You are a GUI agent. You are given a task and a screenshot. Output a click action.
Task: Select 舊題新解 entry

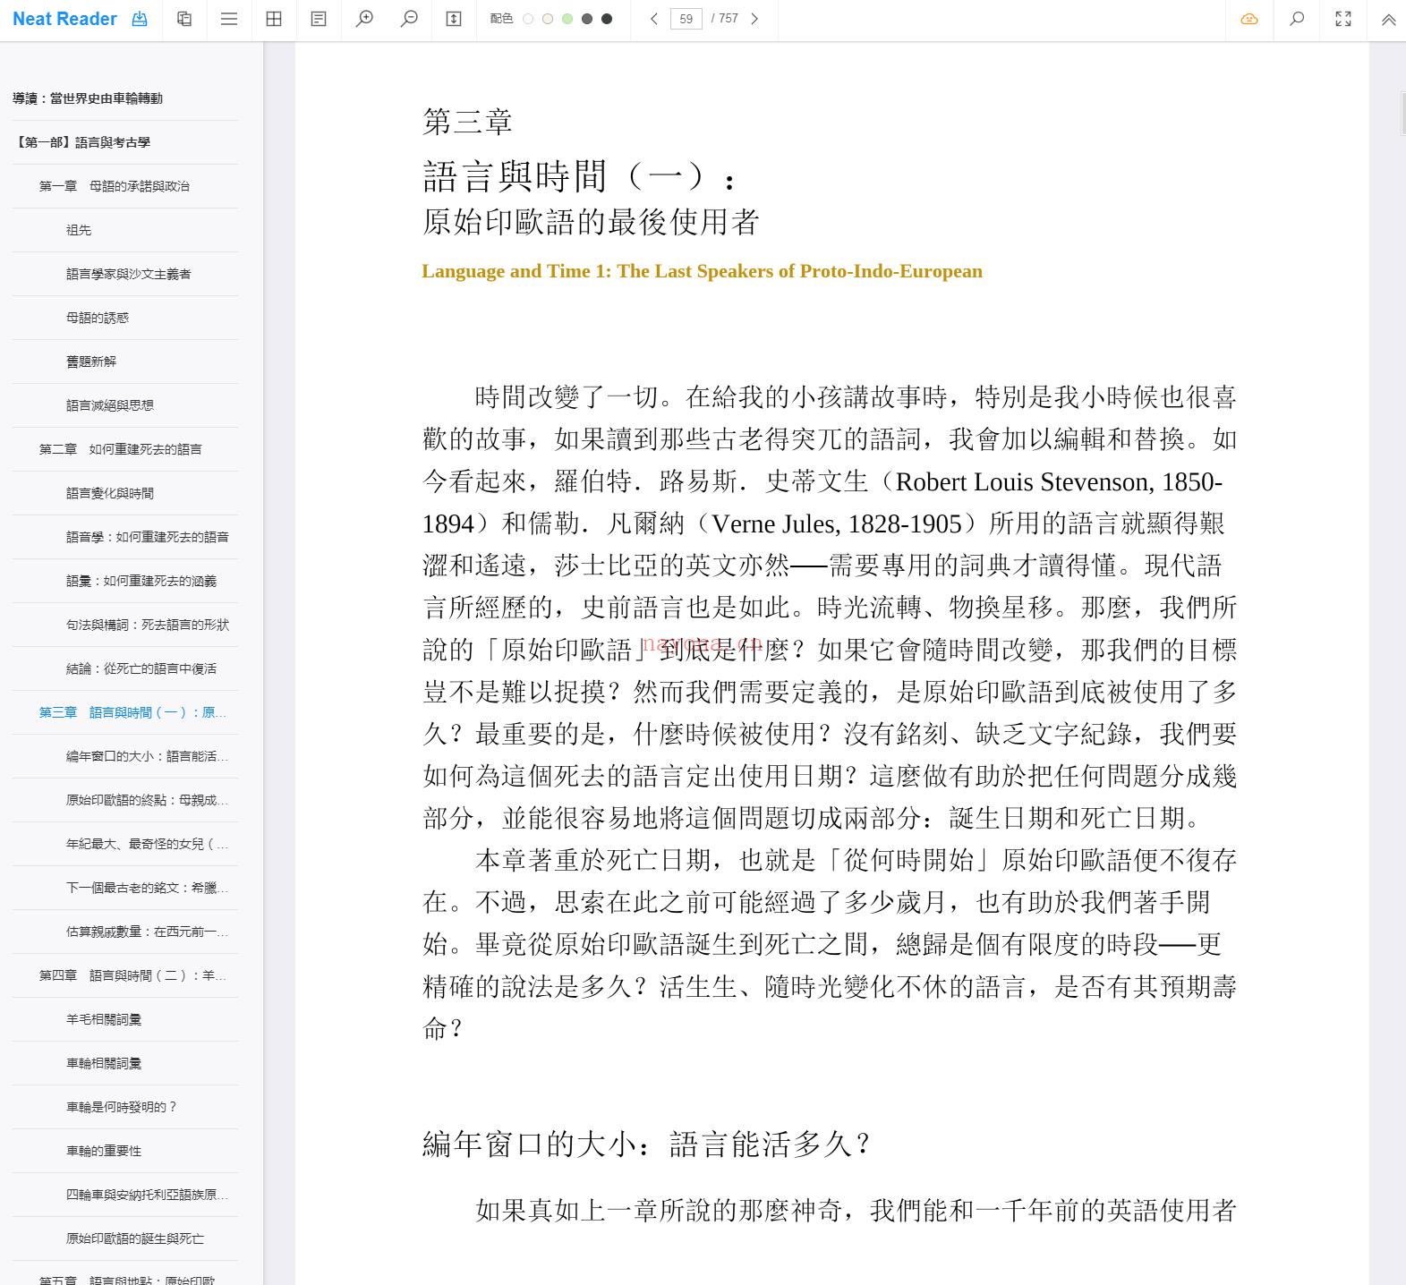pos(91,362)
